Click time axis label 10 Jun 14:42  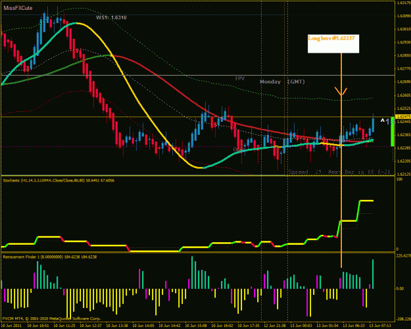point(170,326)
